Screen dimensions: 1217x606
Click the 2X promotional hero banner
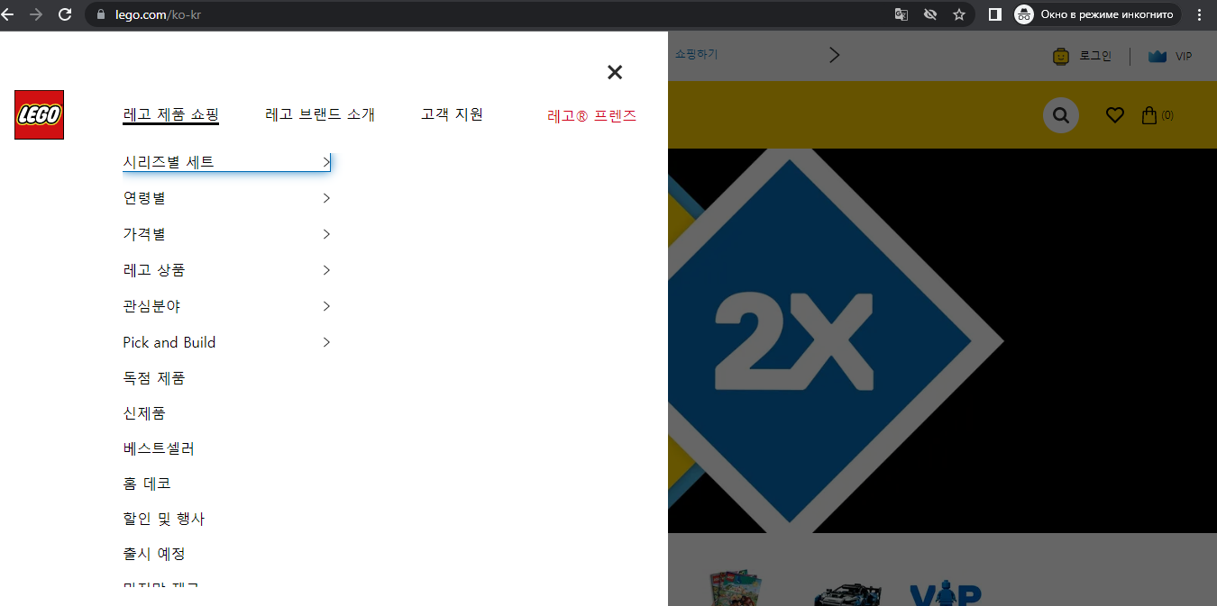(942, 340)
